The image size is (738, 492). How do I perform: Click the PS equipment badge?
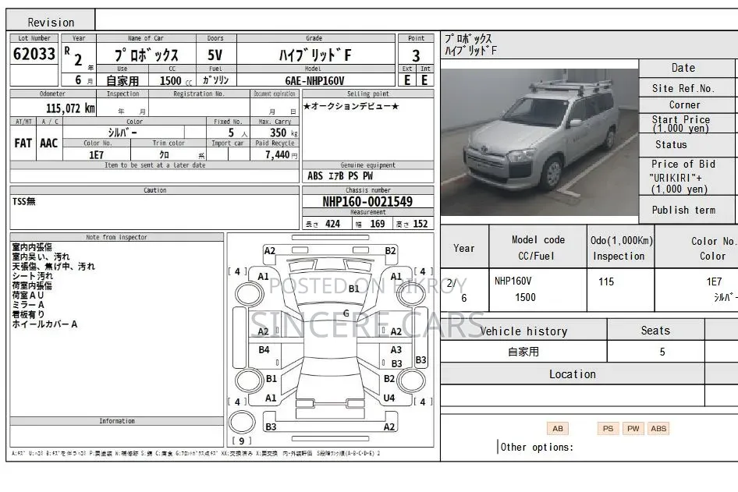(x=608, y=429)
